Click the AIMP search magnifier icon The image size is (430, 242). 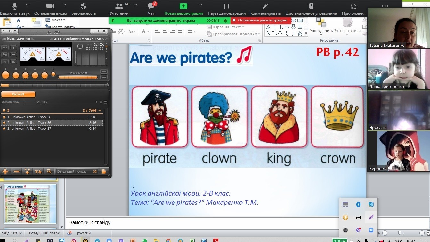(49, 171)
